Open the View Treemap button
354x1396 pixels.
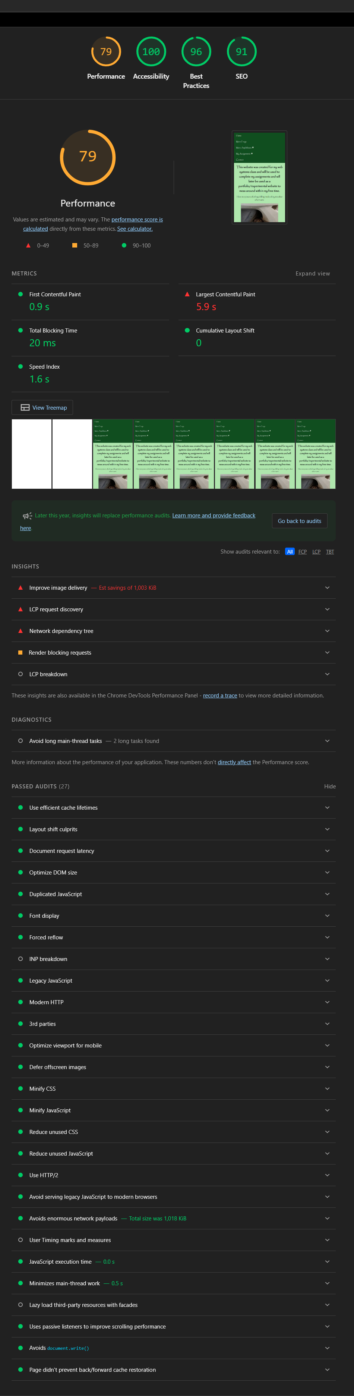click(42, 407)
